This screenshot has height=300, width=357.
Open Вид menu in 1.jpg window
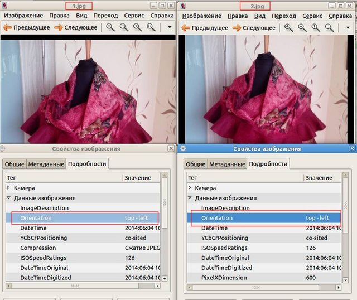[x=81, y=16]
